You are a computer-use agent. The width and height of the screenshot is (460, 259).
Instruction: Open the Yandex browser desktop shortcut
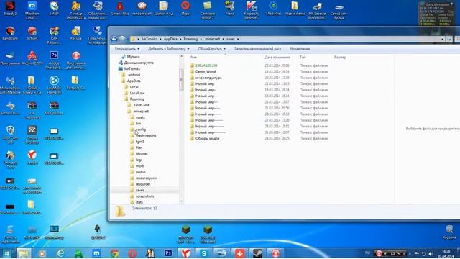[x=32, y=157]
